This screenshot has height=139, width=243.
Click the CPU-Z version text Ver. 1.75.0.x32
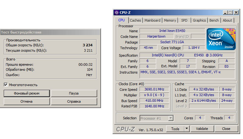[x=151, y=130]
